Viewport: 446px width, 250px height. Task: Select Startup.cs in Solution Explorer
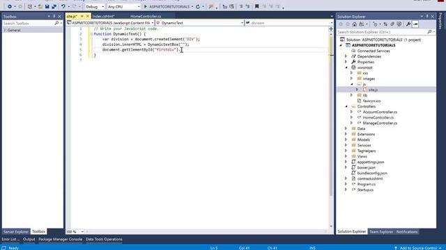click(365, 190)
